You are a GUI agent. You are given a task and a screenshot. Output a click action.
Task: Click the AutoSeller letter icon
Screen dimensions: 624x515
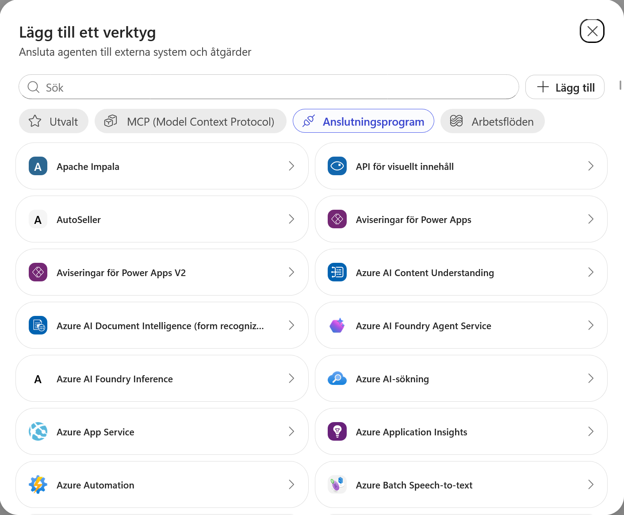point(38,219)
